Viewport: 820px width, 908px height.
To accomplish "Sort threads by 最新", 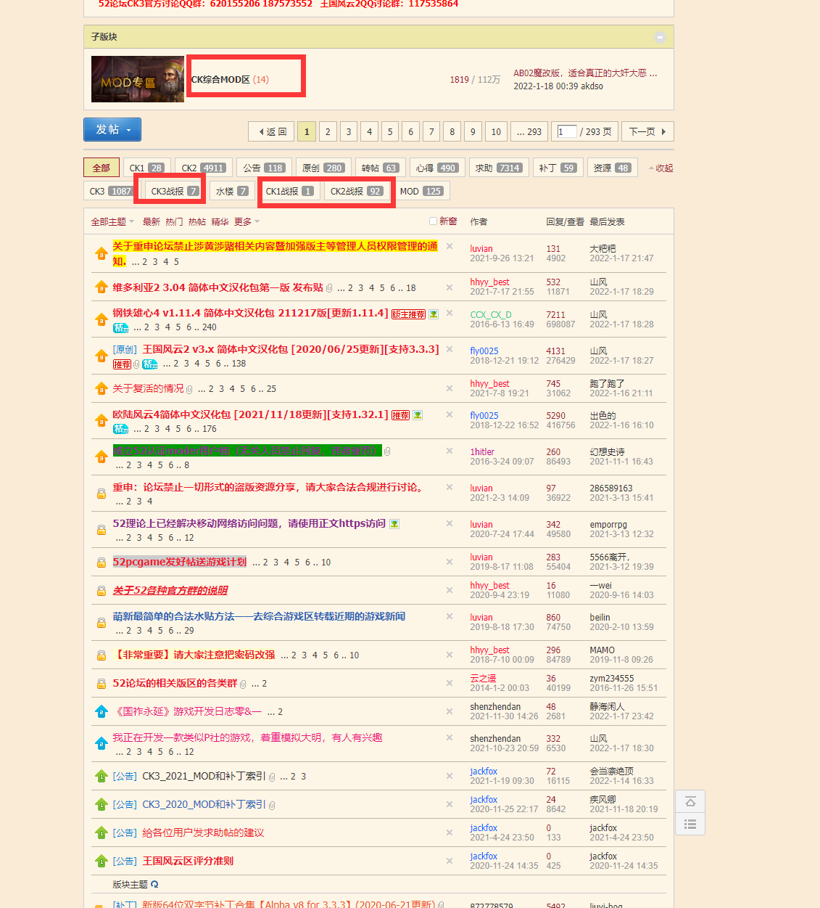I will point(152,222).
